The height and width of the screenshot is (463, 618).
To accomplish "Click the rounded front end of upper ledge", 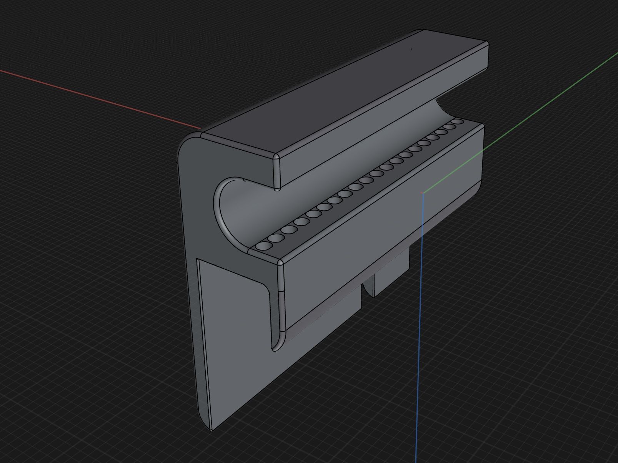I will (277, 172).
